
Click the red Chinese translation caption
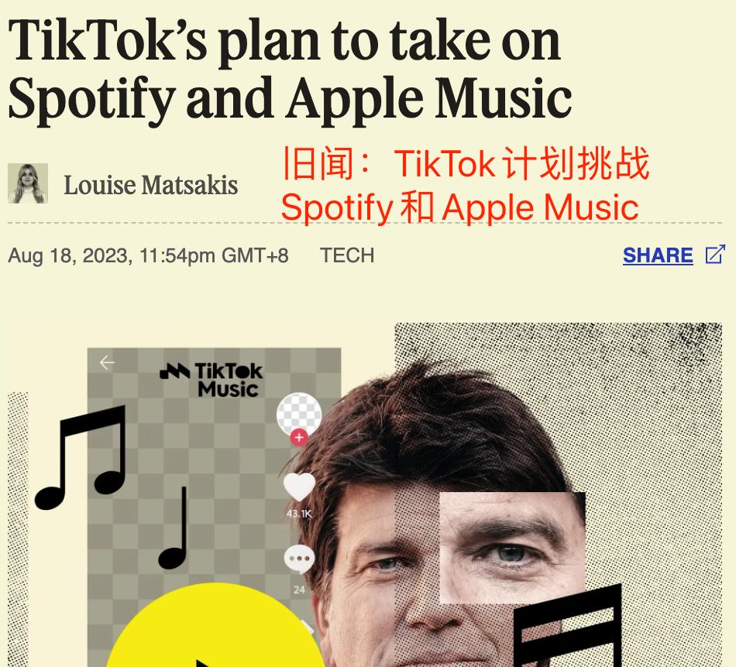coord(465,185)
